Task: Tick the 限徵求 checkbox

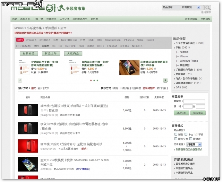Action: pyautogui.click(x=191, y=139)
